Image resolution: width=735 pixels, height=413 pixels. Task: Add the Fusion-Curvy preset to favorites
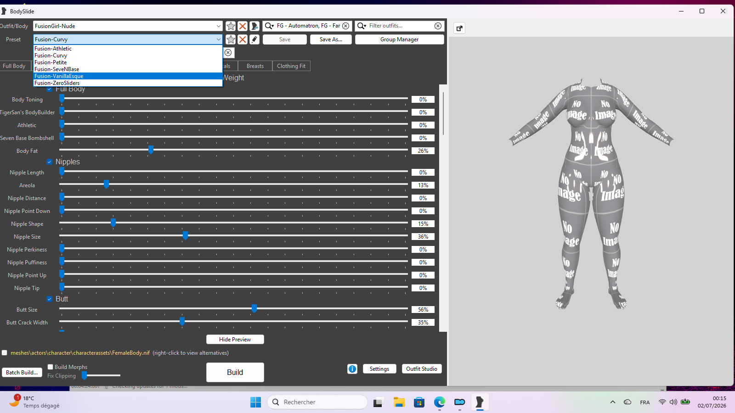(231, 39)
